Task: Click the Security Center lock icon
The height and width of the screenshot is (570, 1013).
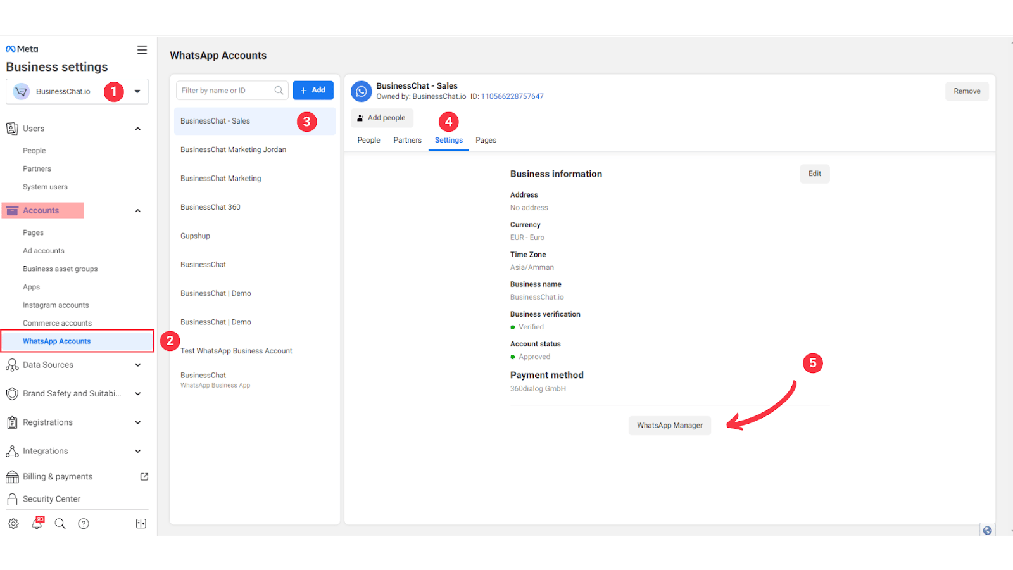Action: [x=12, y=499]
